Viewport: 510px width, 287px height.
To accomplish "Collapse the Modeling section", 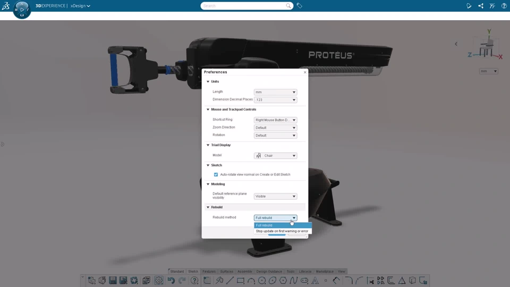I will point(208,184).
